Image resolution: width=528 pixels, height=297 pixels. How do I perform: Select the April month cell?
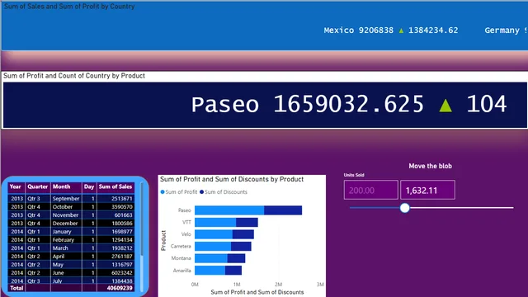(66, 257)
